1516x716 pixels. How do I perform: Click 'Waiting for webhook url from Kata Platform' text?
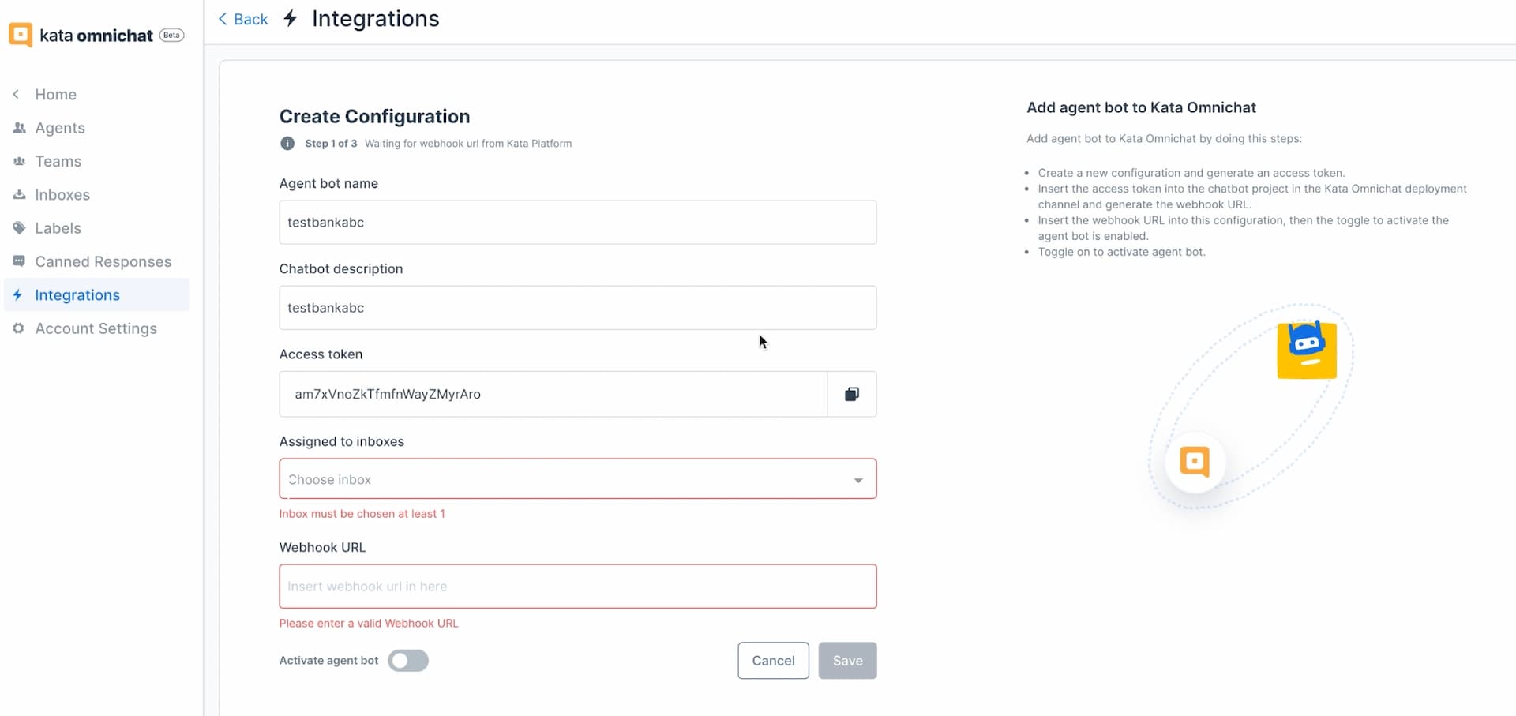click(x=468, y=144)
